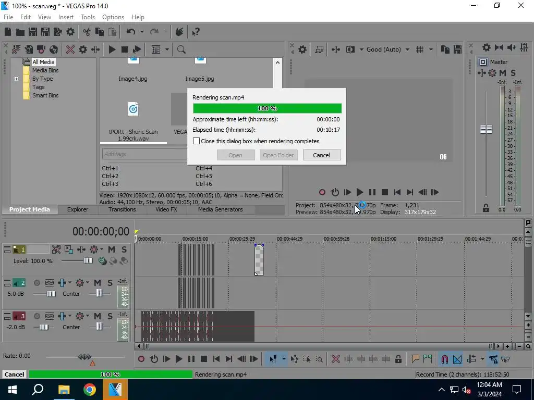Open the Overlays grid dropdown arrow
Image resolution: width=534 pixels, height=400 pixels.
tap(431, 49)
